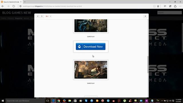Refresh the current page
183x103 pixels.
pos(14,6)
